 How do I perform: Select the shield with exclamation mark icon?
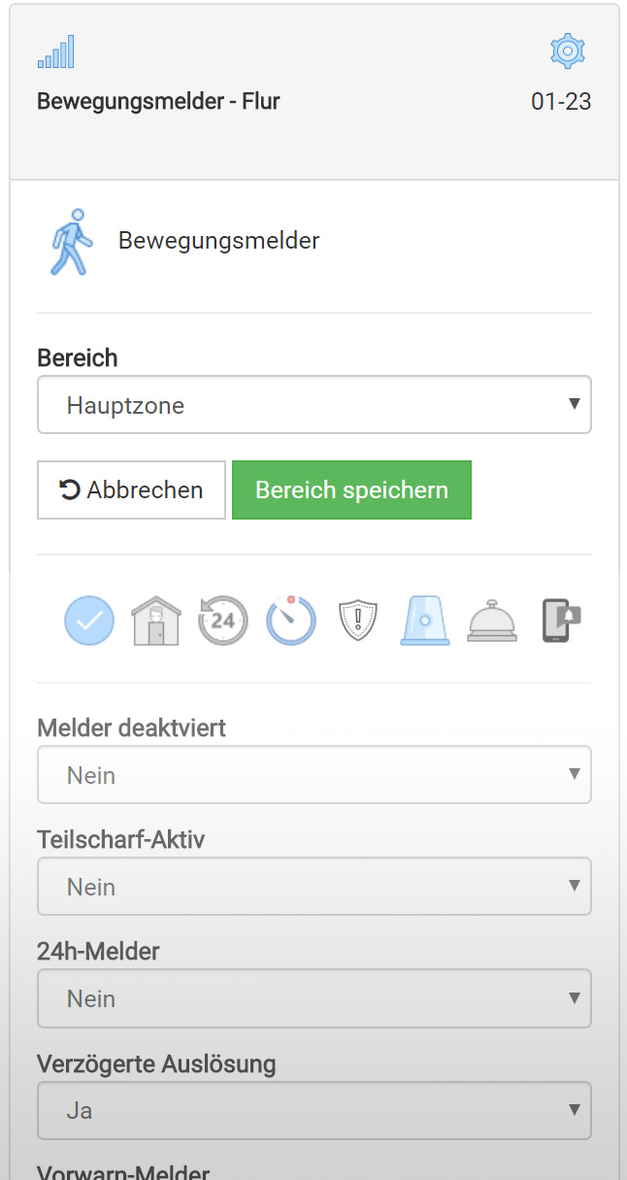click(x=357, y=620)
